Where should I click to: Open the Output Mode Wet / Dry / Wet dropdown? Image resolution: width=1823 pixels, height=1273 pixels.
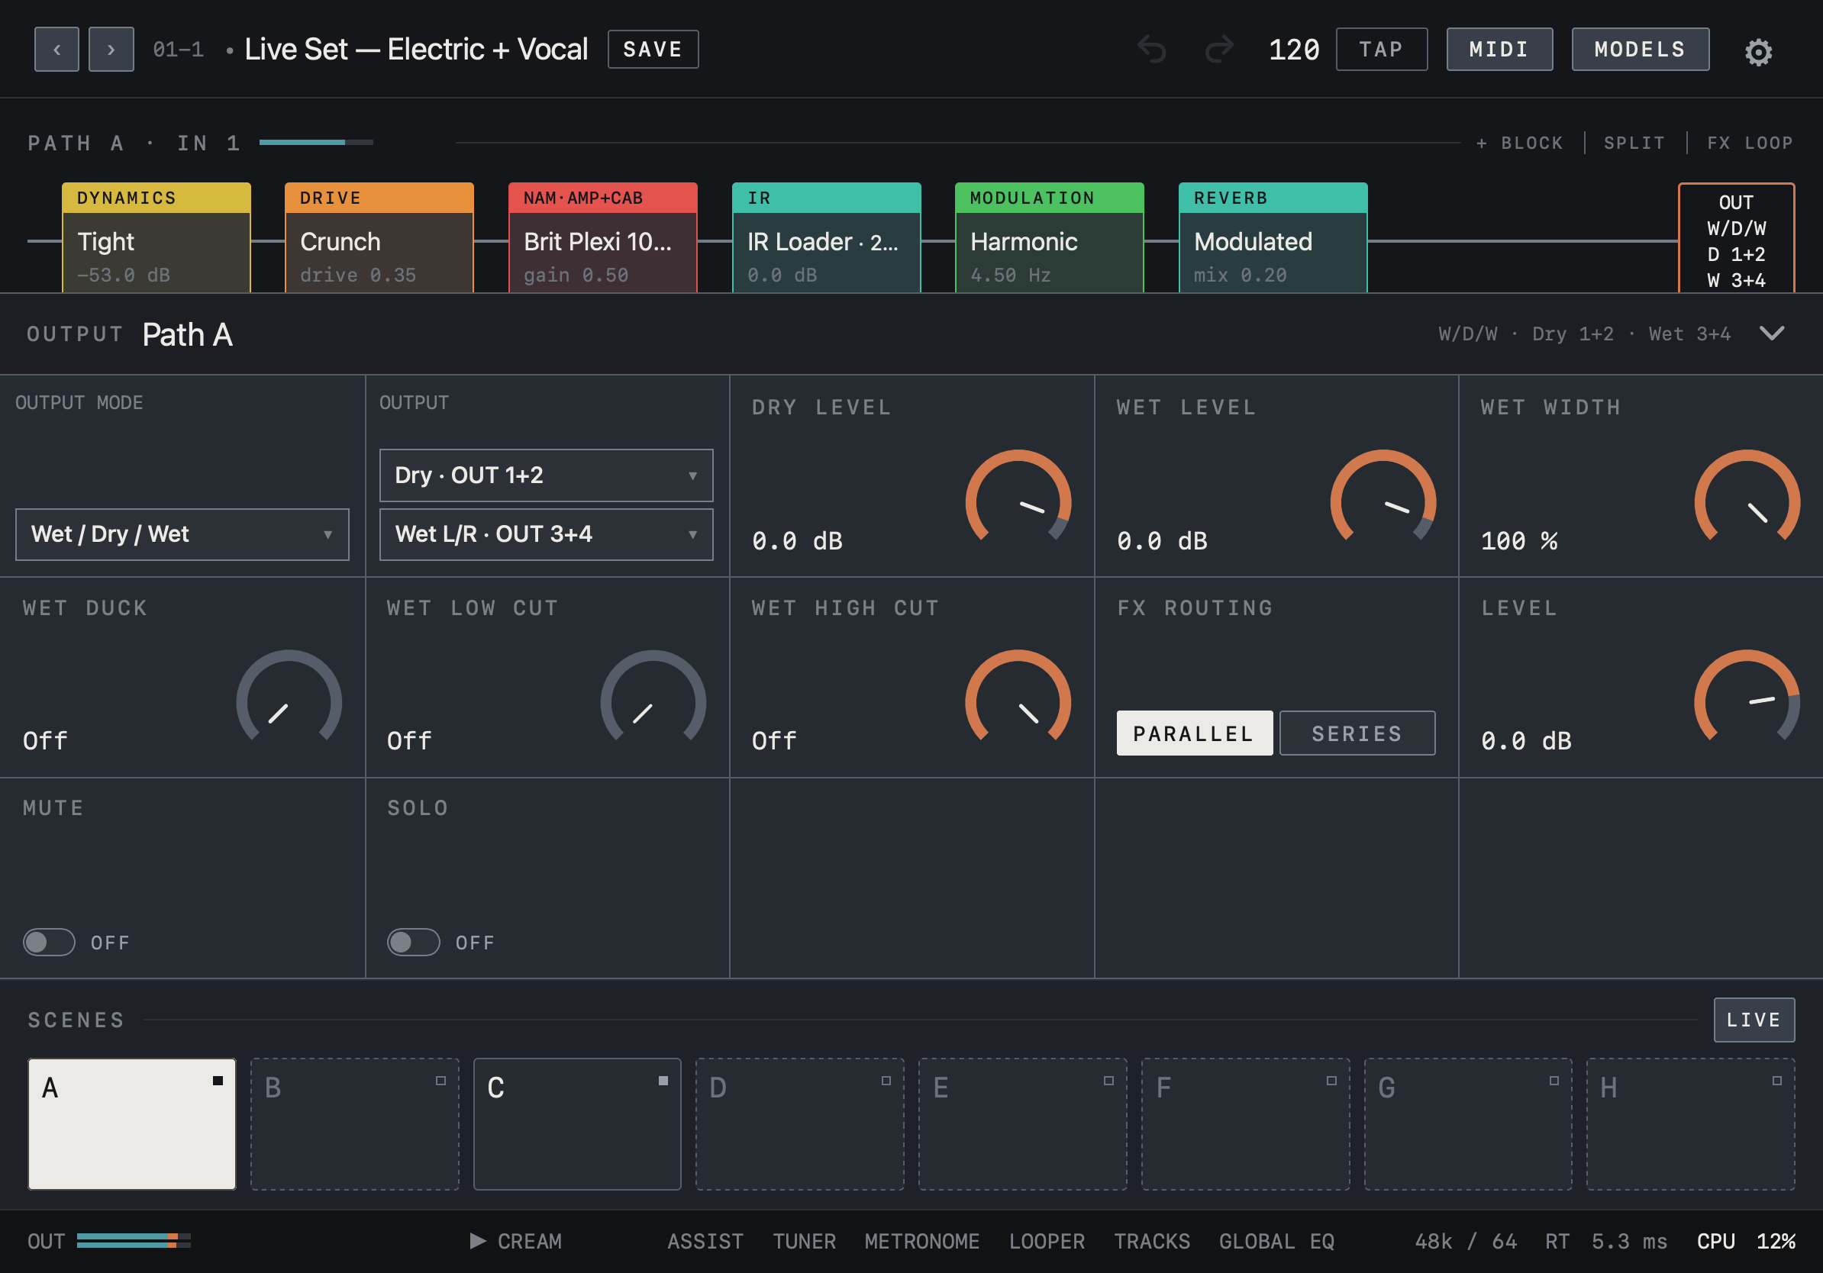tap(182, 534)
